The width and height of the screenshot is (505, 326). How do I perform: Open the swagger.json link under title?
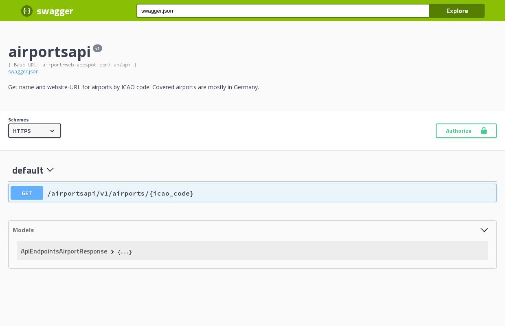tap(23, 72)
